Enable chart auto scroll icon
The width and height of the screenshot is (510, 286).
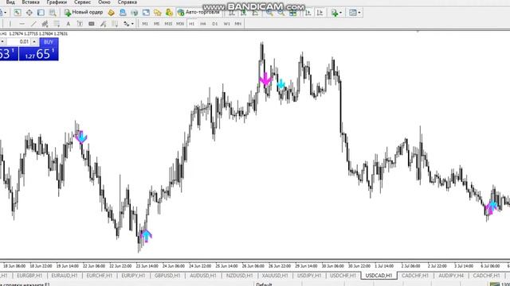(308, 13)
